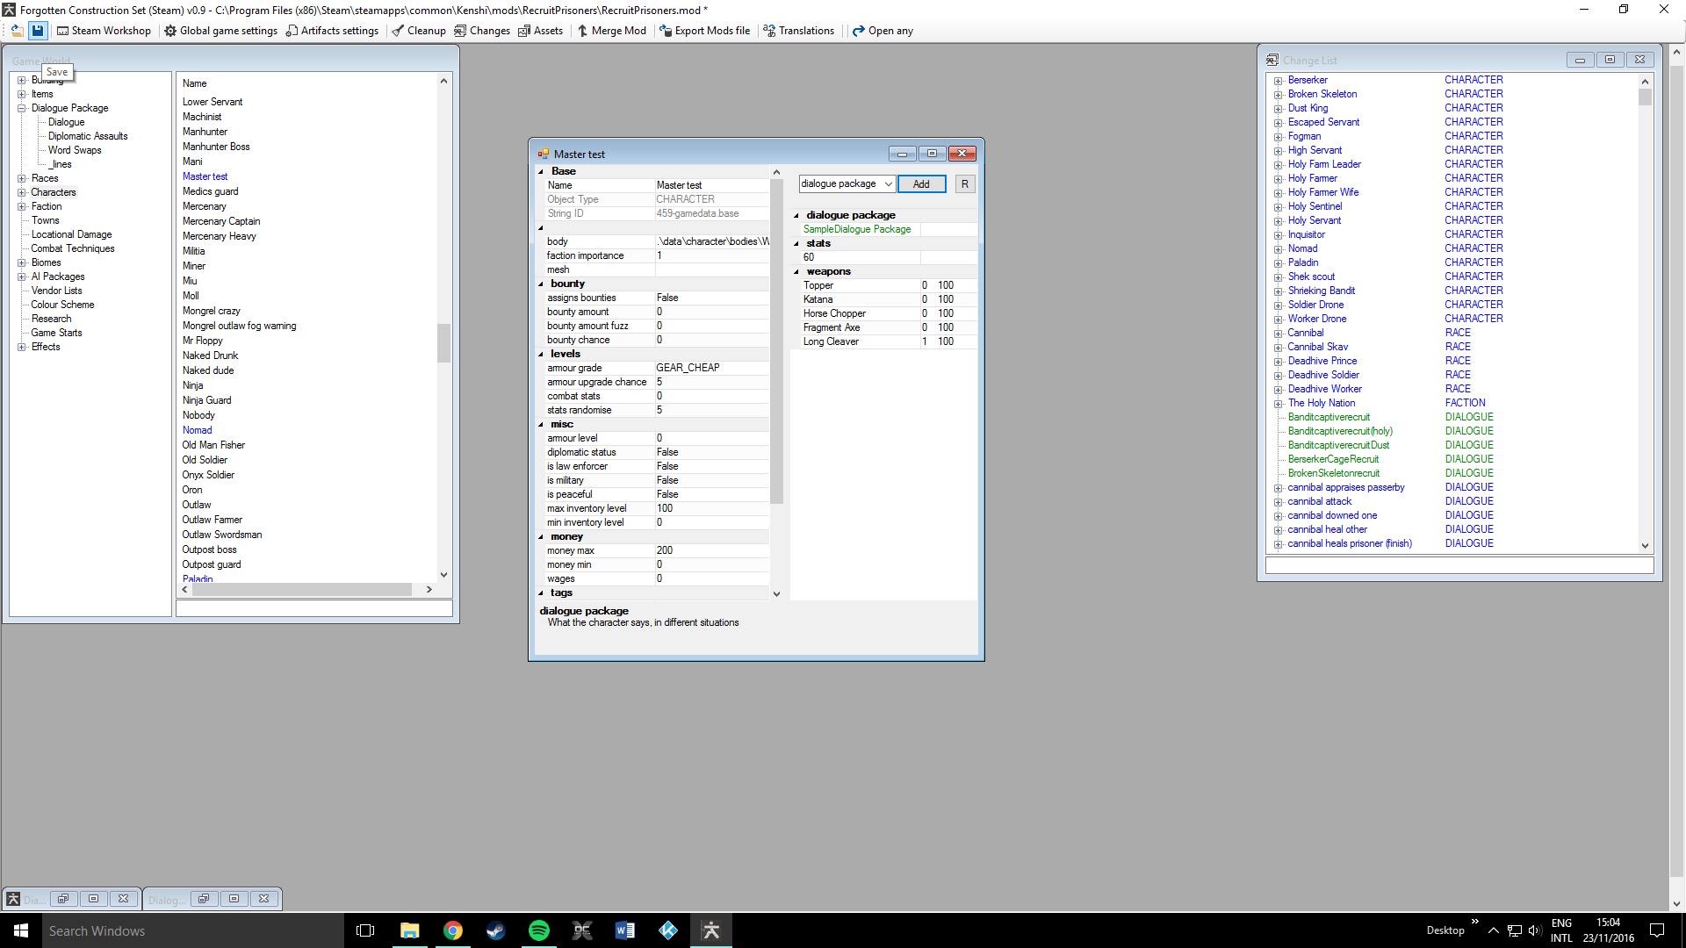
Task: Select Characters in the game world tree
Action: tap(53, 192)
